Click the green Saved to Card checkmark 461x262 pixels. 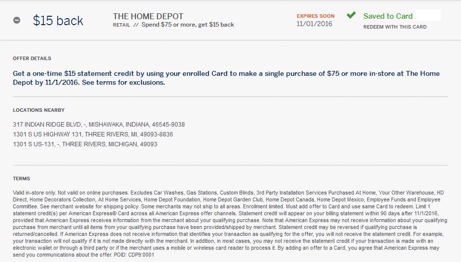tap(351, 15)
